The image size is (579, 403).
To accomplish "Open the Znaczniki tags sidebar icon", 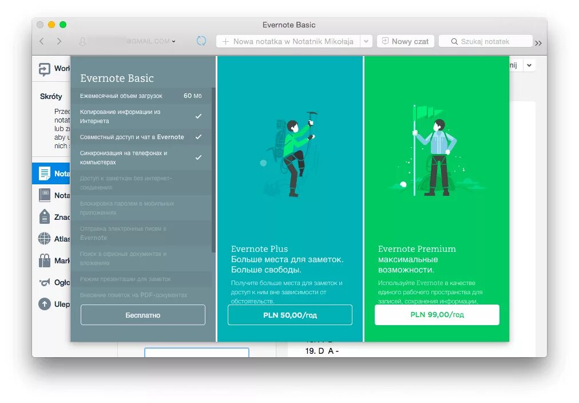I will click(x=44, y=217).
